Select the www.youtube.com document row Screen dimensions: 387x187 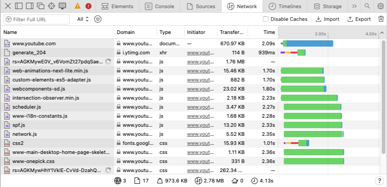coord(190,43)
